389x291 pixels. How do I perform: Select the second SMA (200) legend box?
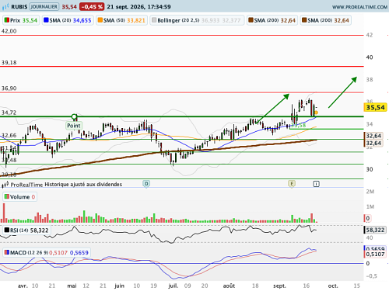pyautogui.click(x=326, y=20)
